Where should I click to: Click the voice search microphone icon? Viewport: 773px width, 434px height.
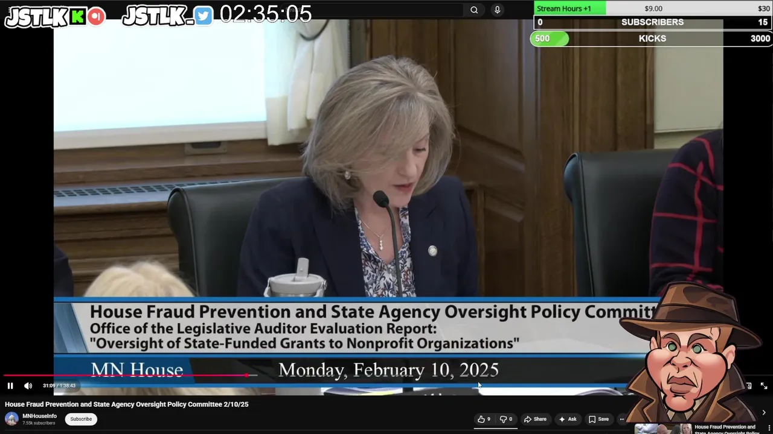[497, 10]
